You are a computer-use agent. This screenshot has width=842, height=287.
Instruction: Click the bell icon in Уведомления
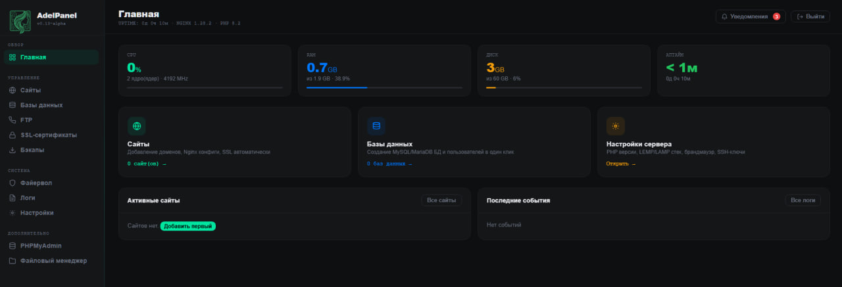pyautogui.click(x=725, y=16)
